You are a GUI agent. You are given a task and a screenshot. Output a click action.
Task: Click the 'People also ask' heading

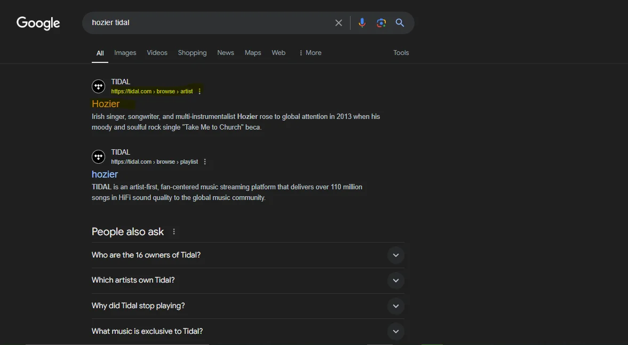[128, 232]
